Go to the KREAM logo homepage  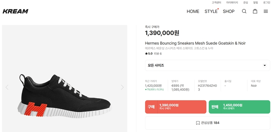tap(15, 11)
